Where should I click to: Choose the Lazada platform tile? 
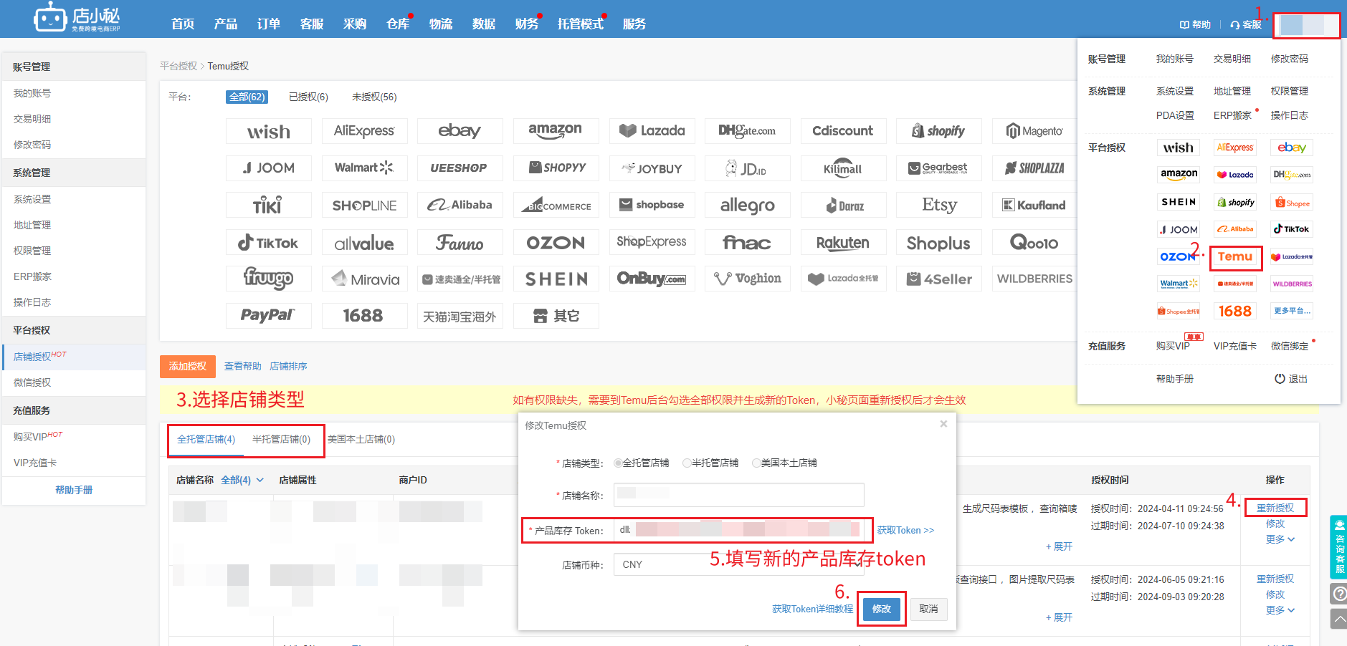(652, 131)
